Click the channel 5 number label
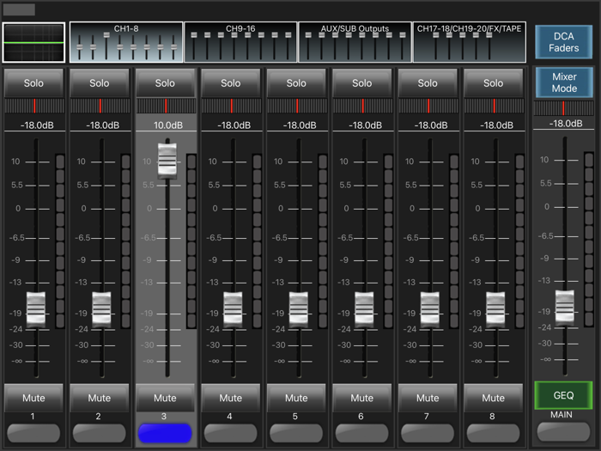 (295, 416)
